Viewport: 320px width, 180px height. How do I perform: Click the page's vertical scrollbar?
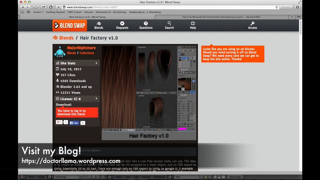[300, 27]
